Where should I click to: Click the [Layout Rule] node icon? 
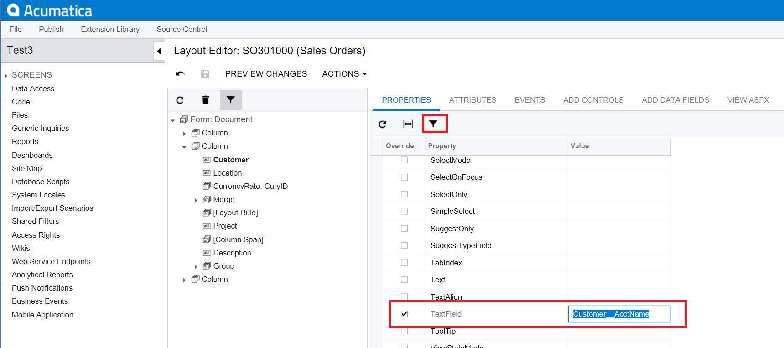pyautogui.click(x=207, y=213)
